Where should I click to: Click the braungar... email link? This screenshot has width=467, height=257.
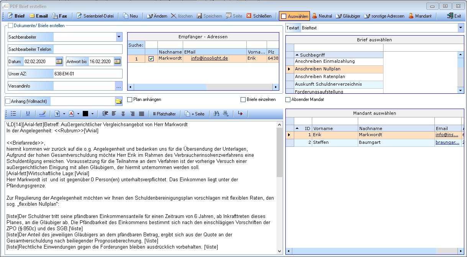[x=447, y=142]
